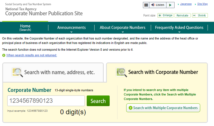Click the green arrow bullet beside search results link

coord(4,55)
